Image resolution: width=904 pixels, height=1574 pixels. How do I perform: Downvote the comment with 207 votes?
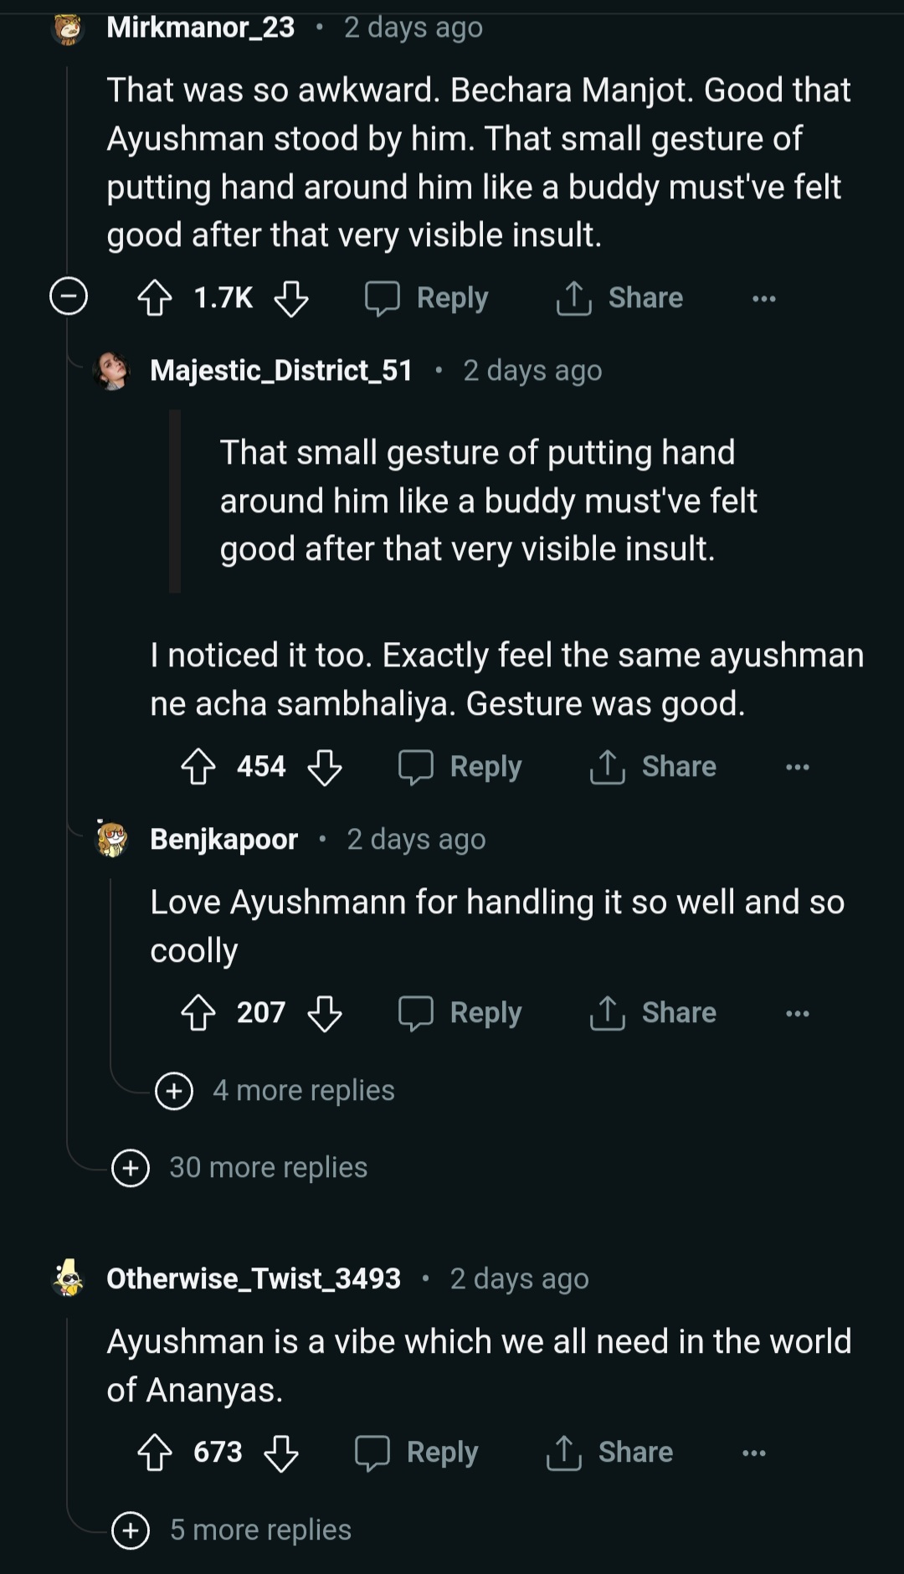point(325,1013)
